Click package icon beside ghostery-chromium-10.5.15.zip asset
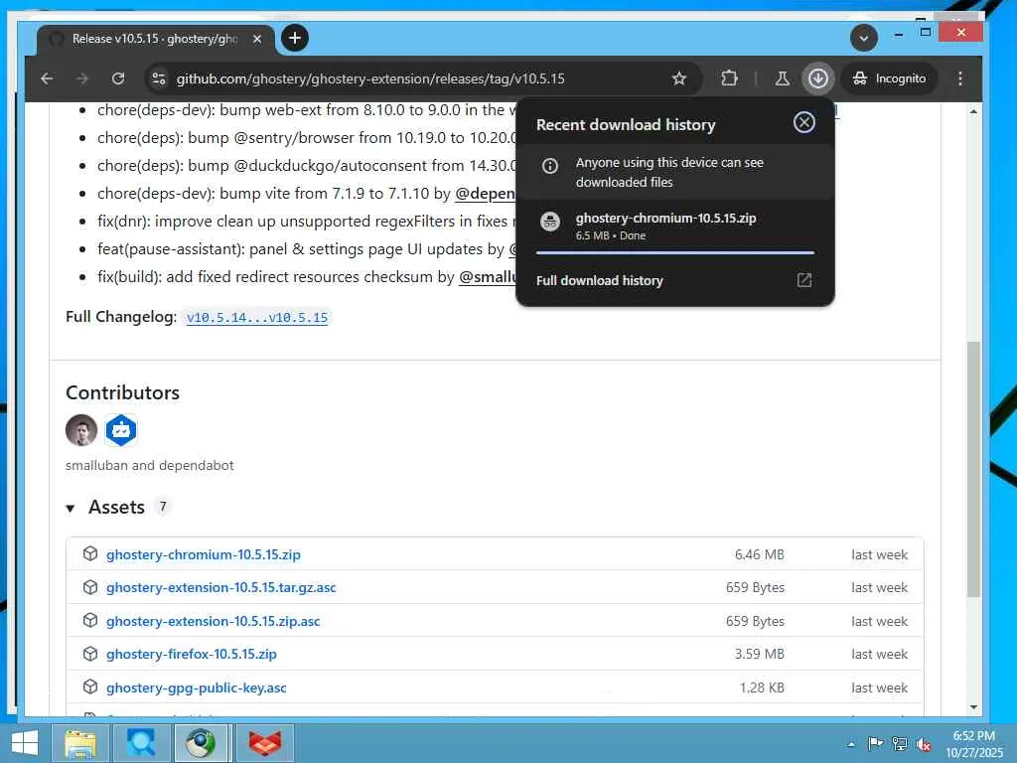The image size is (1017, 763). coord(90,553)
